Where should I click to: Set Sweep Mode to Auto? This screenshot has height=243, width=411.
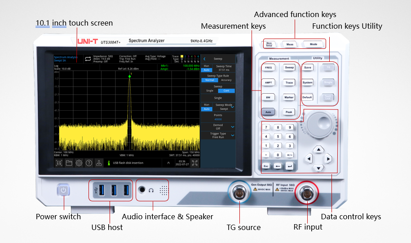point(207,109)
